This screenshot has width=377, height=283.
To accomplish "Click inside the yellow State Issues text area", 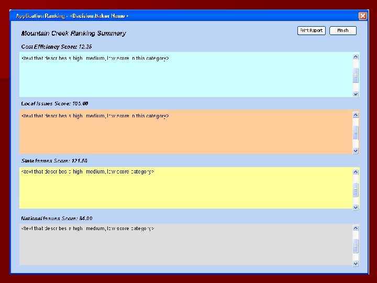I will click(186, 188).
